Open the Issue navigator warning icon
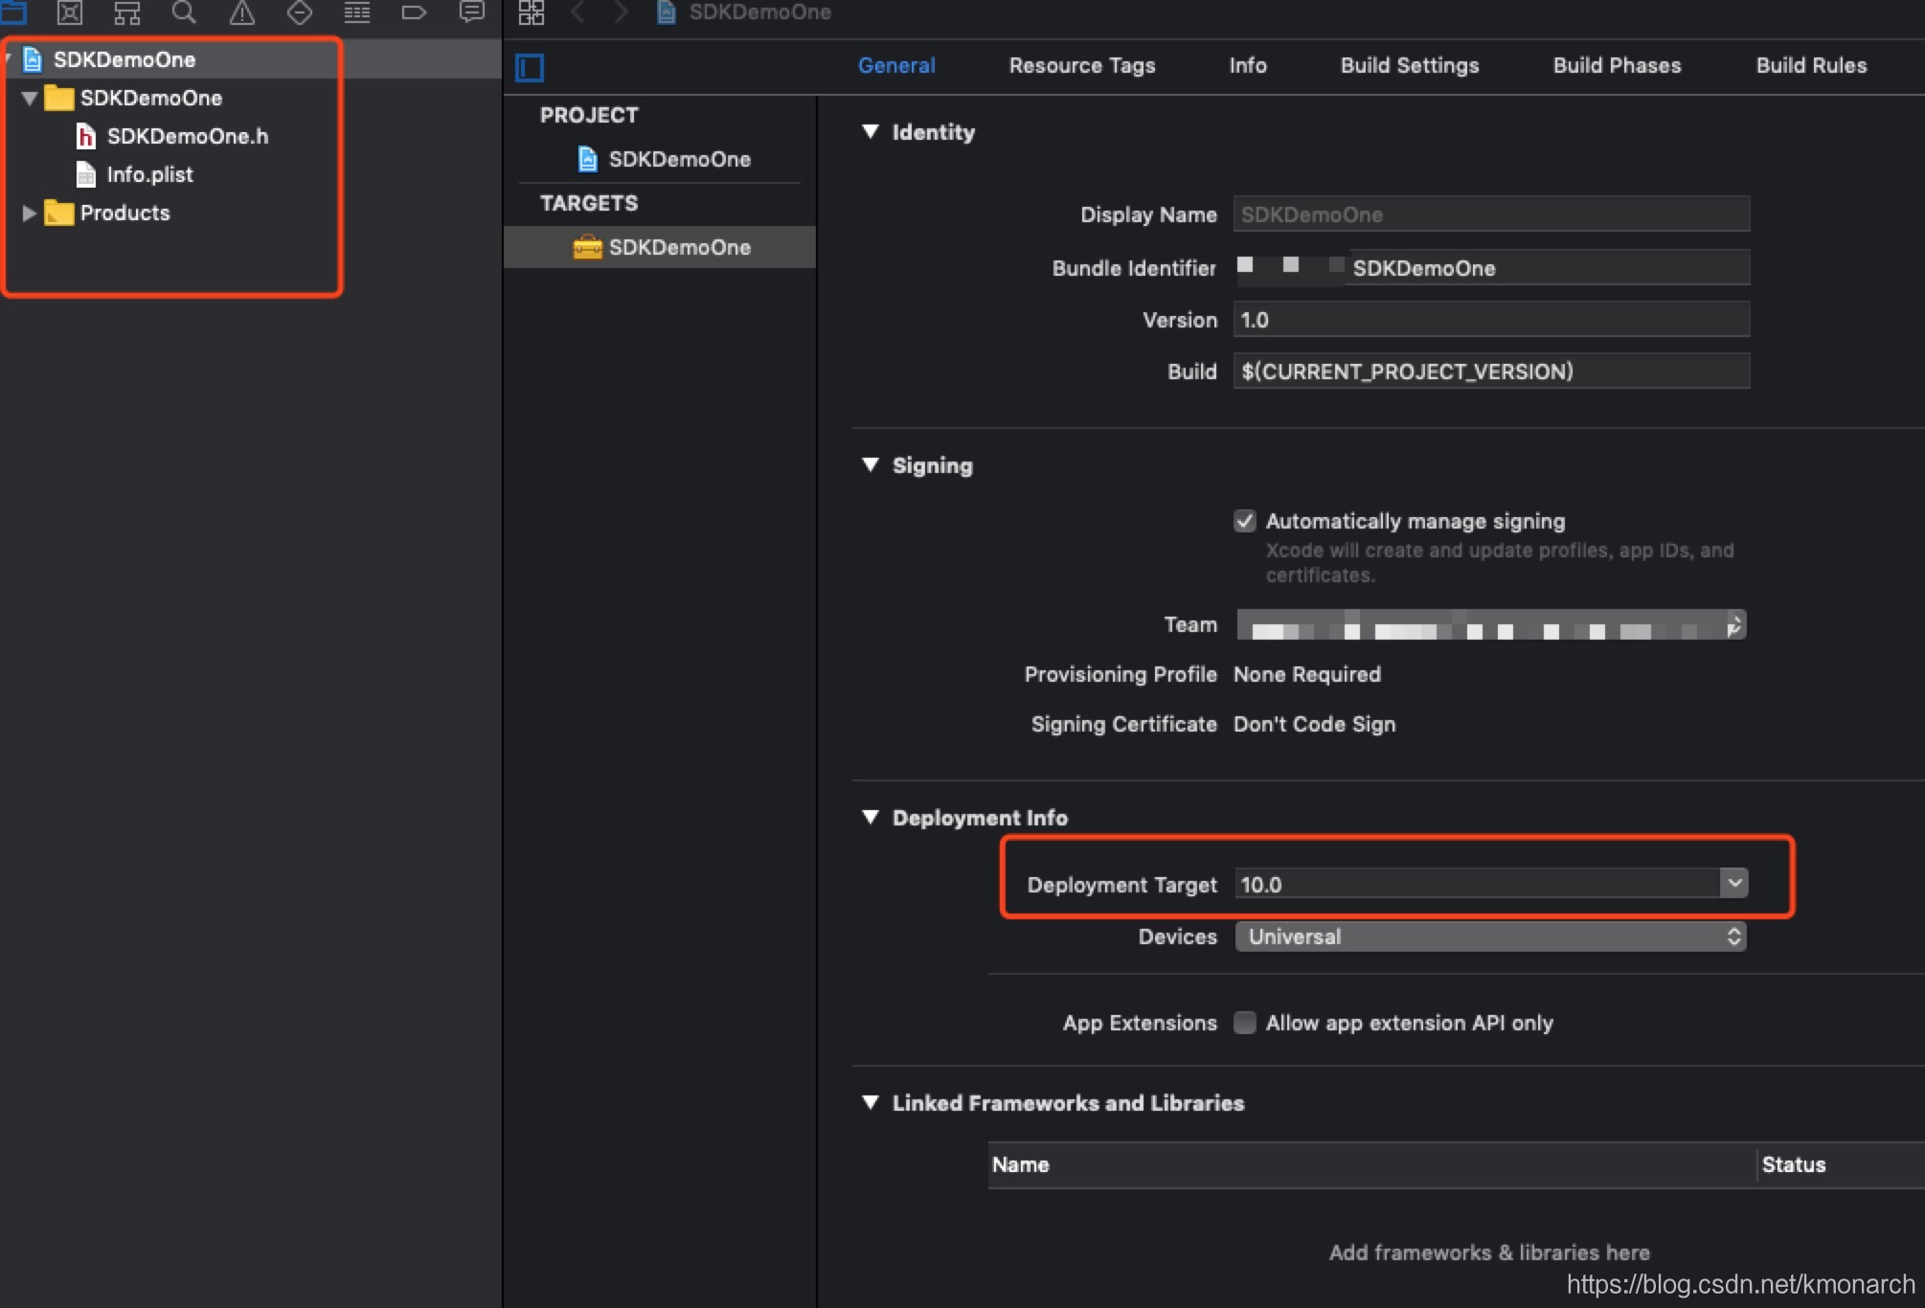Image resolution: width=1925 pixels, height=1308 pixels. pyautogui.click(x=241, y=12)
